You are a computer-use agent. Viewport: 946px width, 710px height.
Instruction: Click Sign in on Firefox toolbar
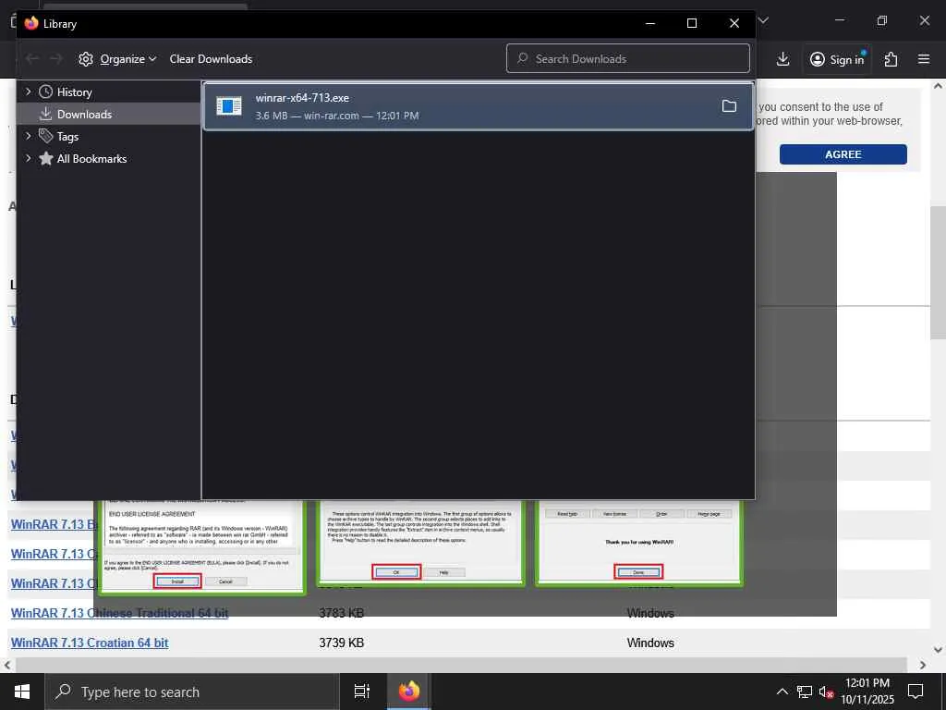click(x=837, y=59)
